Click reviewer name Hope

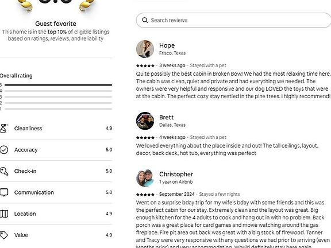click(167, 45)
